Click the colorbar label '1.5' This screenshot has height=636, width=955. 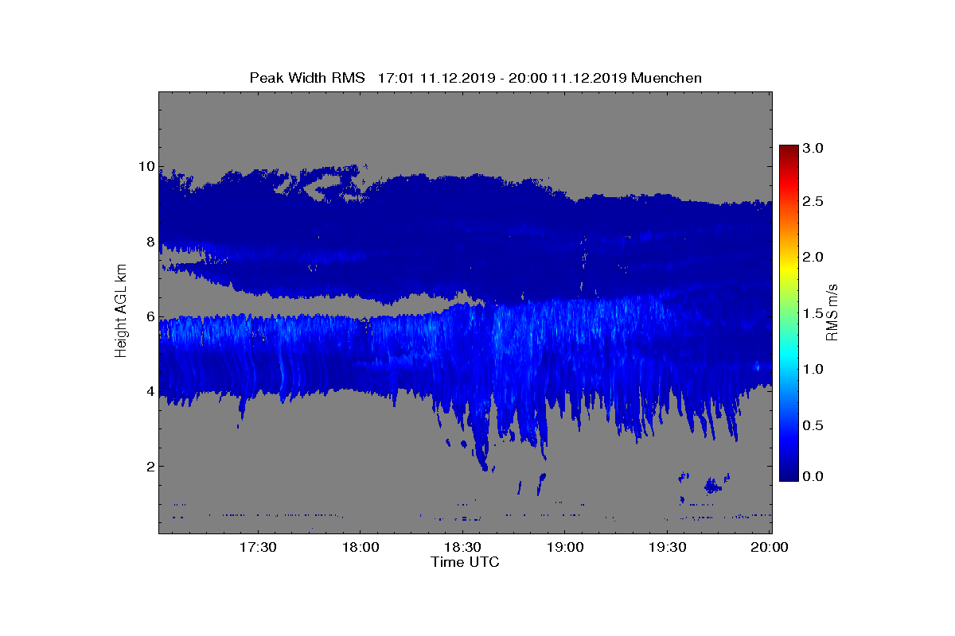point(812,313)
